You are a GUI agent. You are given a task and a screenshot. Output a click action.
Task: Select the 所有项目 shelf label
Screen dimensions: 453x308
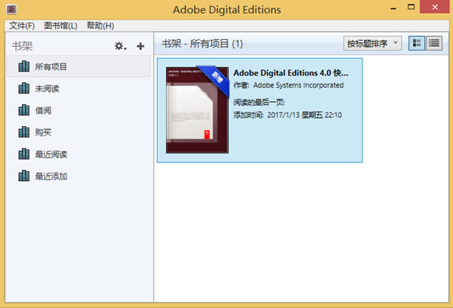[51, 66]
